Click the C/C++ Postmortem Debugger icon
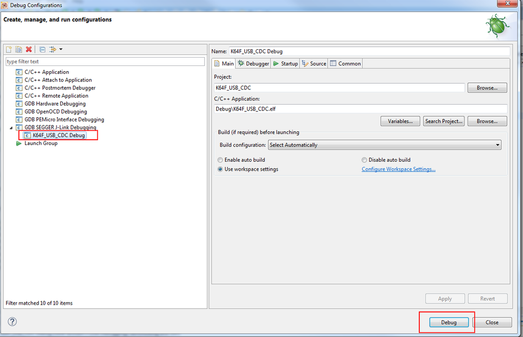 pos(19,88)
